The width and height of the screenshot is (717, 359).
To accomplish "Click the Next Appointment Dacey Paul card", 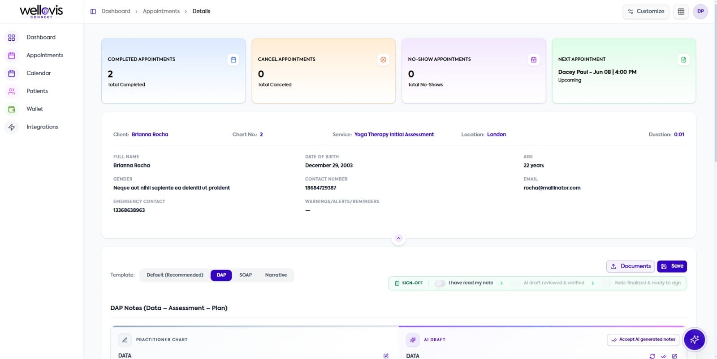I will (624, 71).
